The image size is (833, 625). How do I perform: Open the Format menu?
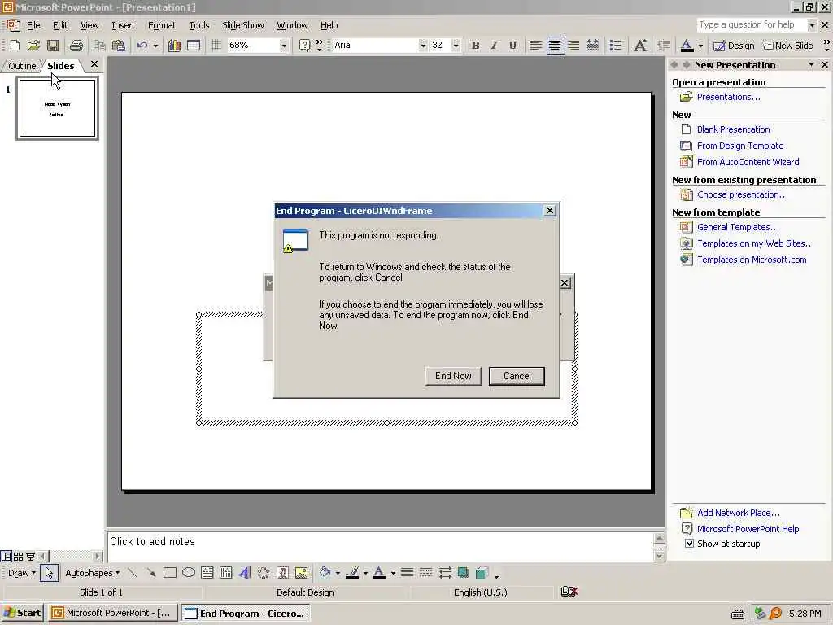point(162,25)
